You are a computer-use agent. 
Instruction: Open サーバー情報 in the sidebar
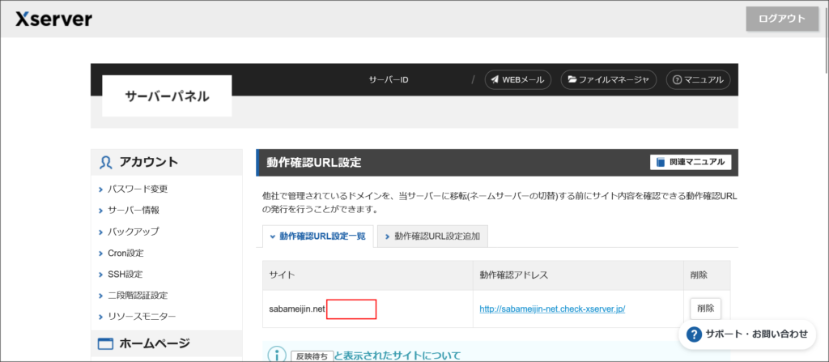coord(134,210)
